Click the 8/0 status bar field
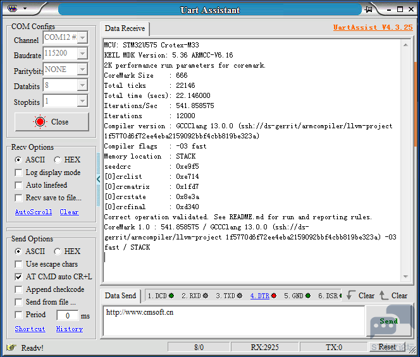This screenshot has height=357, width=420. (x=199, y=348)
